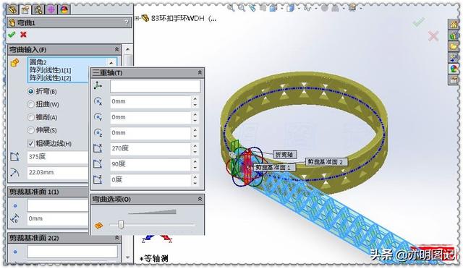Click the X rotation origin 0mm field
Image resolution: width=463 pixels, height=269 pixels.
click(150, 101)
